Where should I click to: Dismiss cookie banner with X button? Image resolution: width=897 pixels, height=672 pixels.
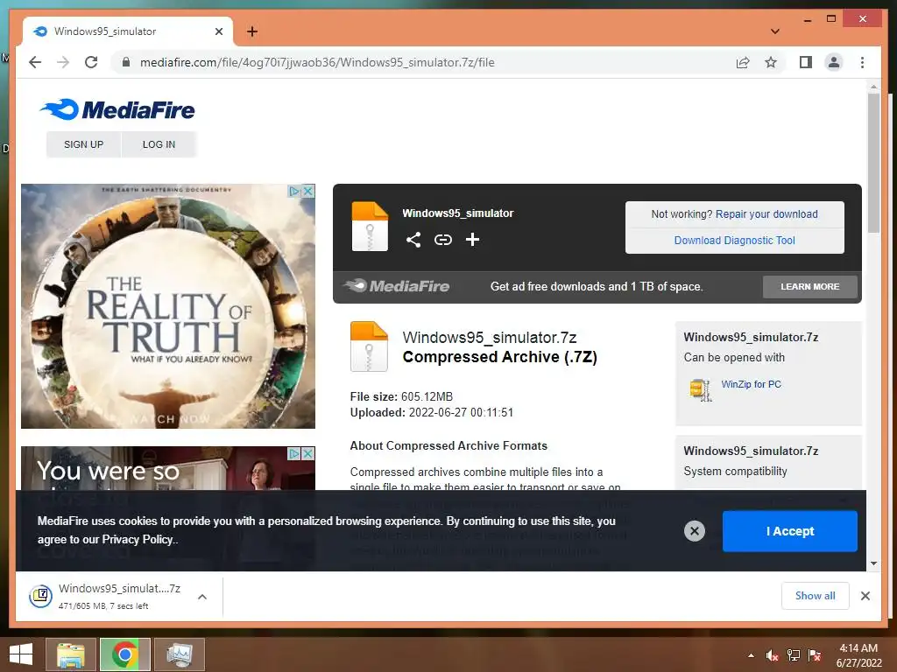point(694,531)
